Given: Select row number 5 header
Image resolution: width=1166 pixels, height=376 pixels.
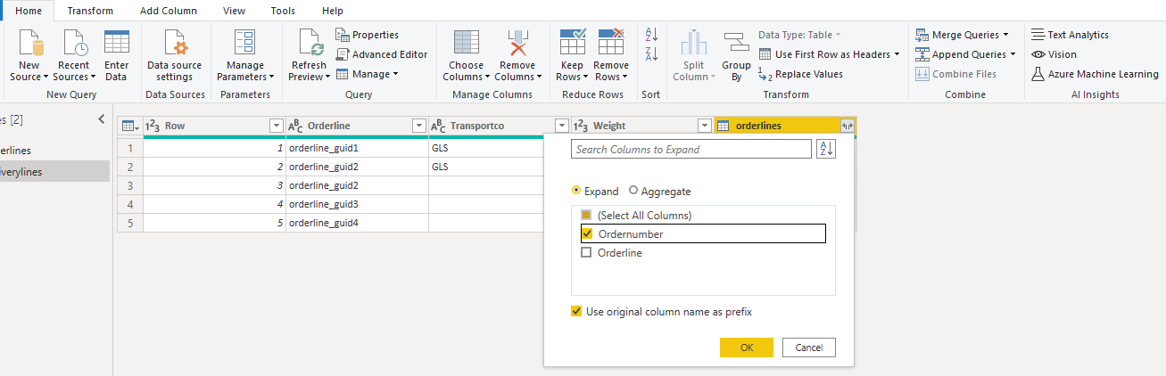Looking at the screenshot, I should (x=130, y=223).
